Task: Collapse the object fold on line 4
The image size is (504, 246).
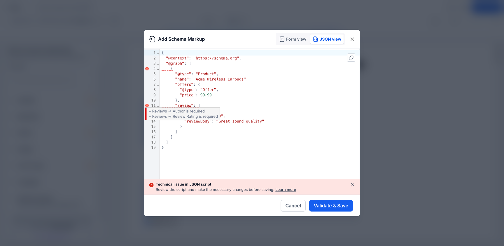Action: pos(158,69)
